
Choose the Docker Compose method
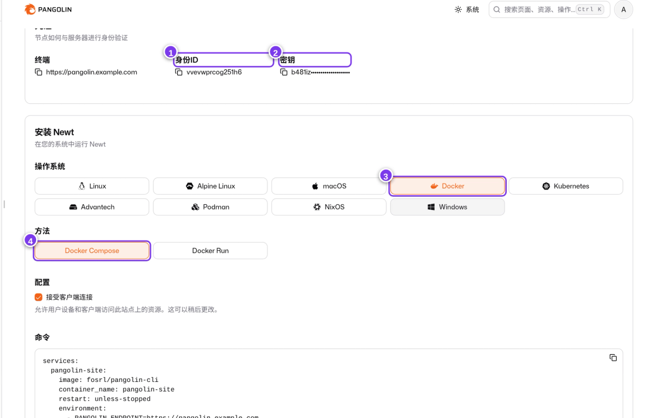[x=92, y=251]
